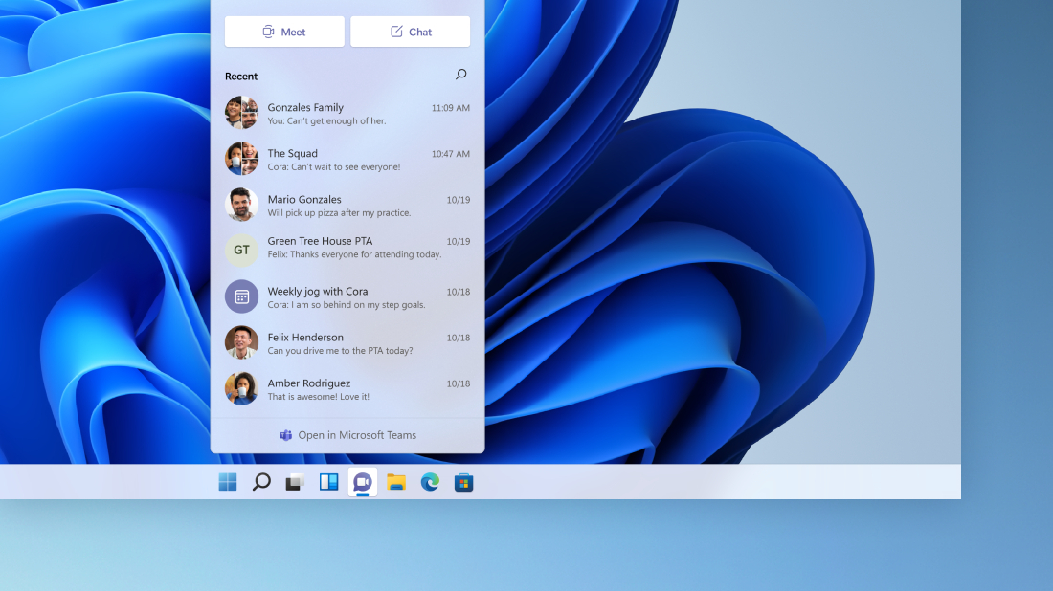Click Amber Rodriguez's avatar

coord(241,389)
